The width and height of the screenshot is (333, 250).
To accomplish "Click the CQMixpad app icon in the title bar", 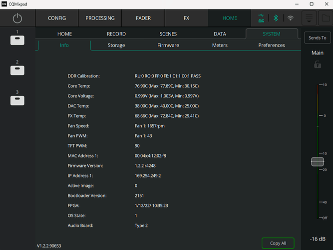I will pyautogui.click(x=4, y=4).
